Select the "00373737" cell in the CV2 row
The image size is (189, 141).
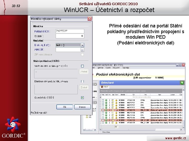tap(131, 105)
